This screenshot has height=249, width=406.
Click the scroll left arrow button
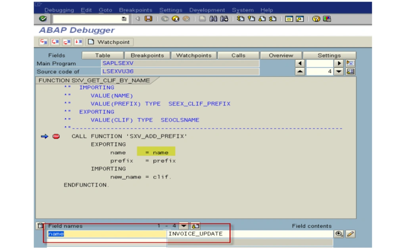pyautogui.click(x=300, y=63)
